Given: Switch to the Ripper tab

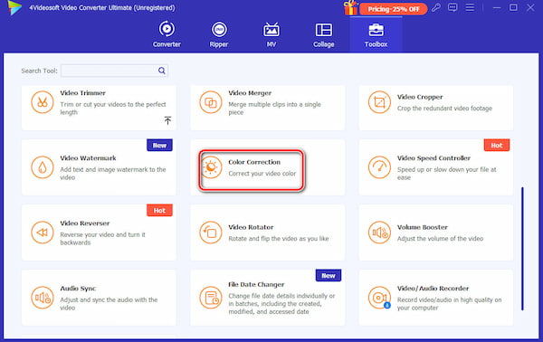Looking at the screenshot, I should 219,34.
